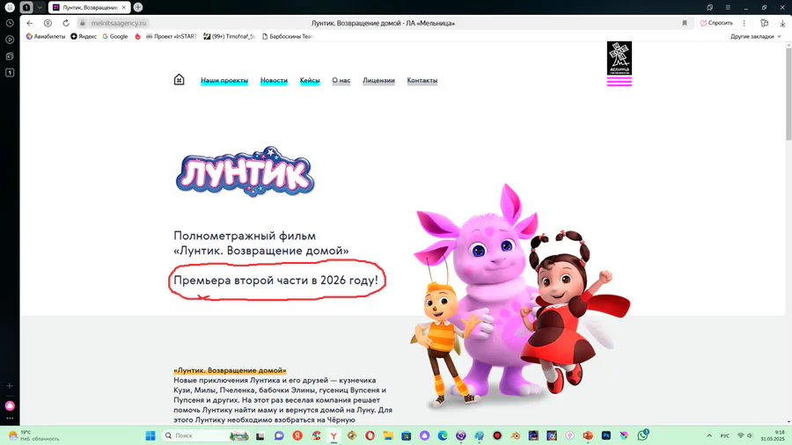
Task: Open Наши проекты menu item
Action: point(224,80)
